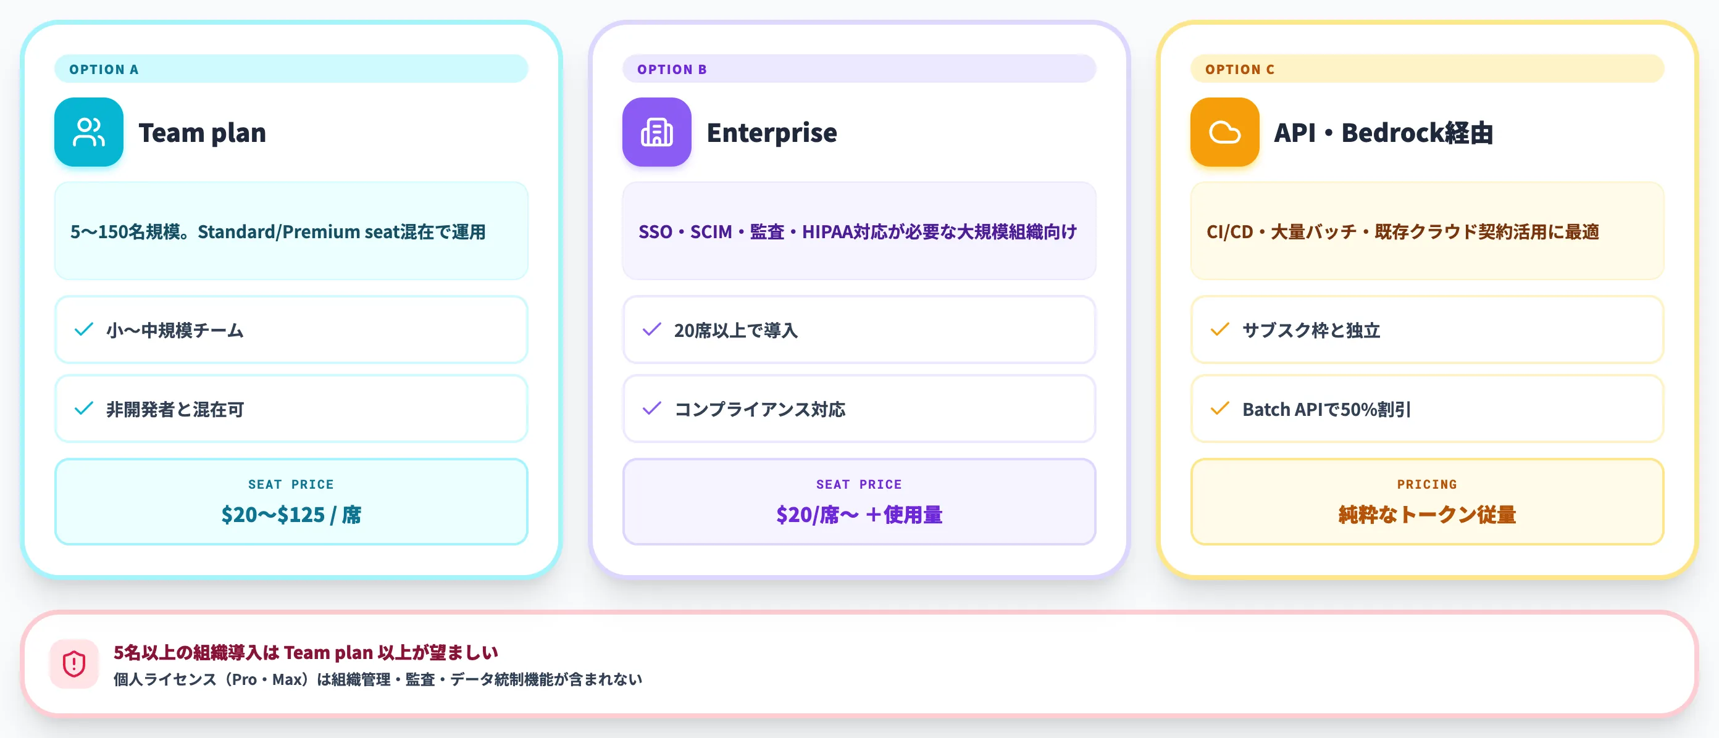Click the SEAT PRICE label under Enterprise
Viewport: 1719px width, 738px height.
tap(859, 484)
